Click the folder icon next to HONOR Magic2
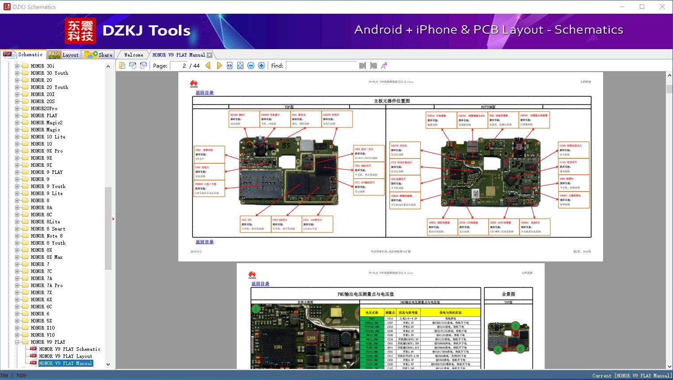 pos(25,123)
